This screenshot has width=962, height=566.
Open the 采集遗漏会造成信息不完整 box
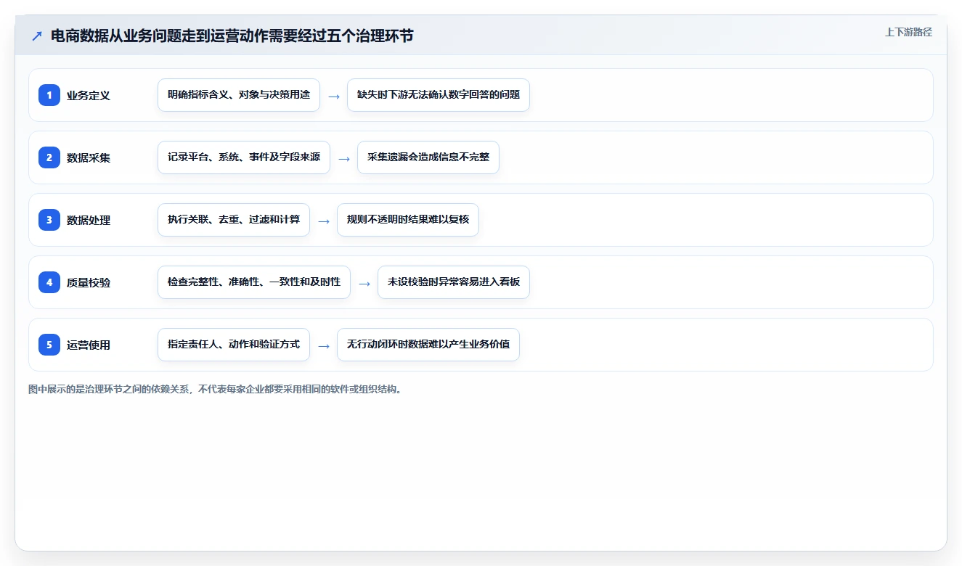pyautogui.click(x=428, y=157)
